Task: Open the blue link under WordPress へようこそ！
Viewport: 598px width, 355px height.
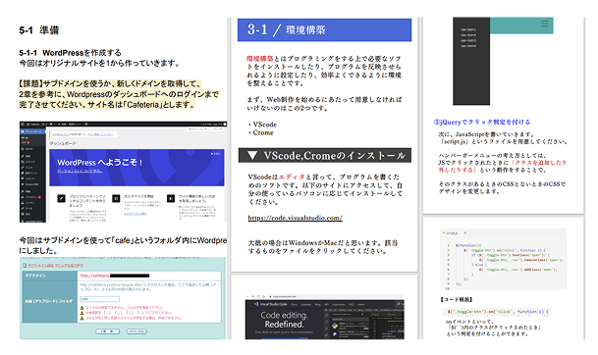Action: (80, 171)
